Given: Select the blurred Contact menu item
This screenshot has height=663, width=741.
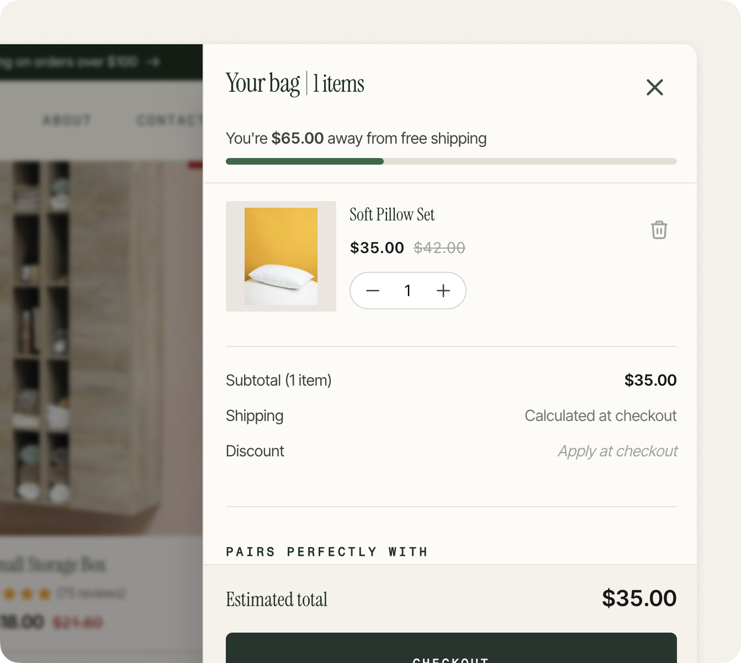Looking at the screenshot, I should (170, 120).
